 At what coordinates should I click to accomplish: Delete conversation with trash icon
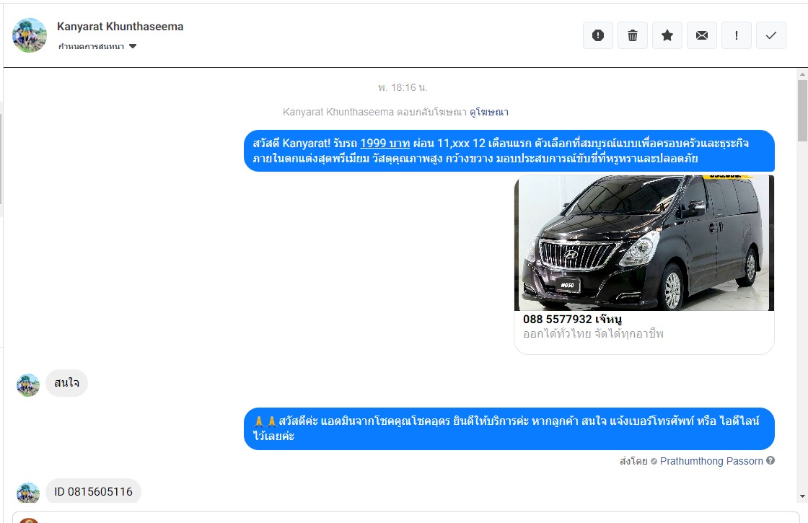click(632, 35)
